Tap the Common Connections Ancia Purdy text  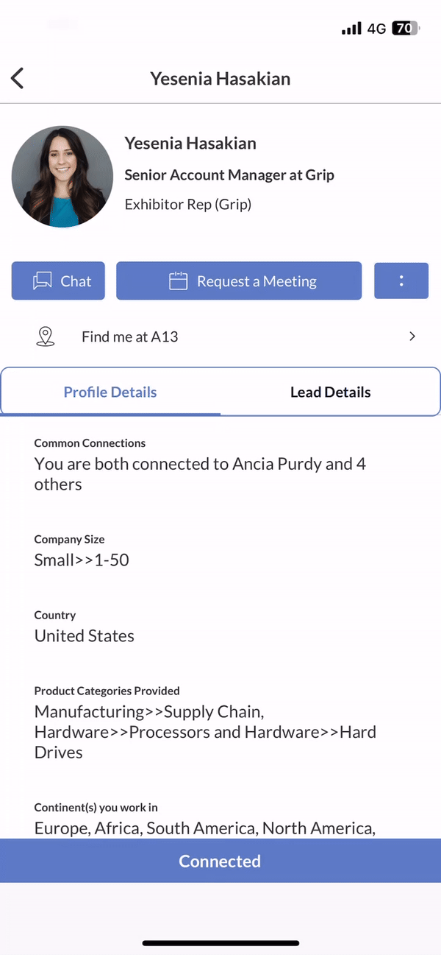click(x=200, y=474)
